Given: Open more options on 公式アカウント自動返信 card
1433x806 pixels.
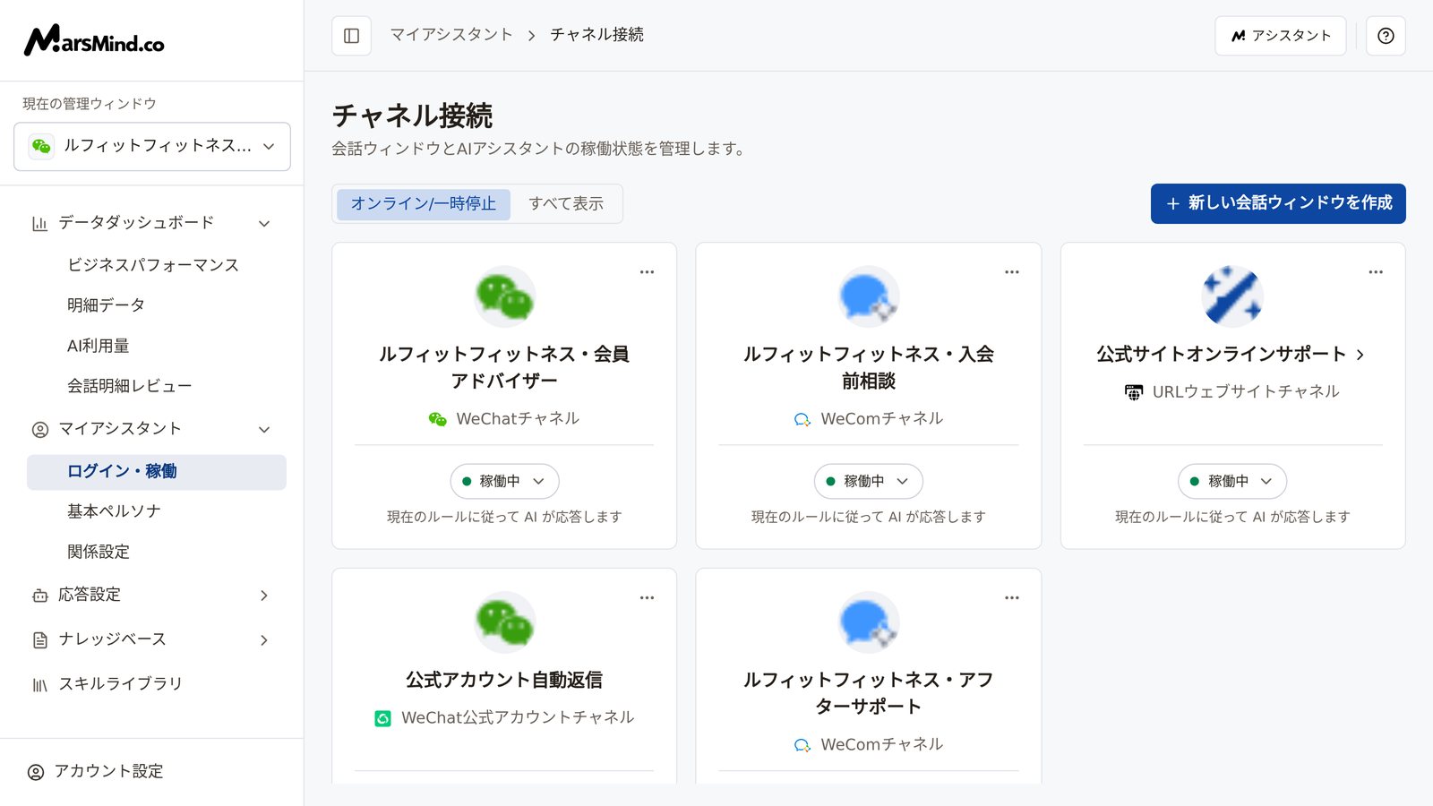Looking at the screenshot, I should click(x=647, y=598).
